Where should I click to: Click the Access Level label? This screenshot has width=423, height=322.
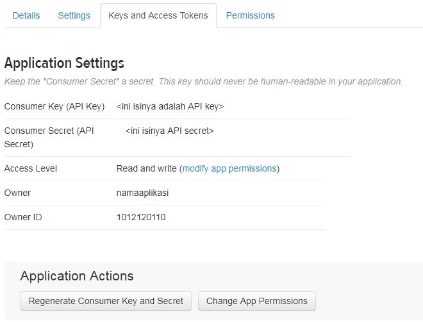(31, 168)
